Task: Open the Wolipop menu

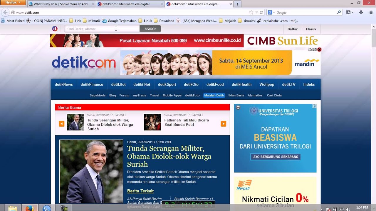Action: [267, 84]
